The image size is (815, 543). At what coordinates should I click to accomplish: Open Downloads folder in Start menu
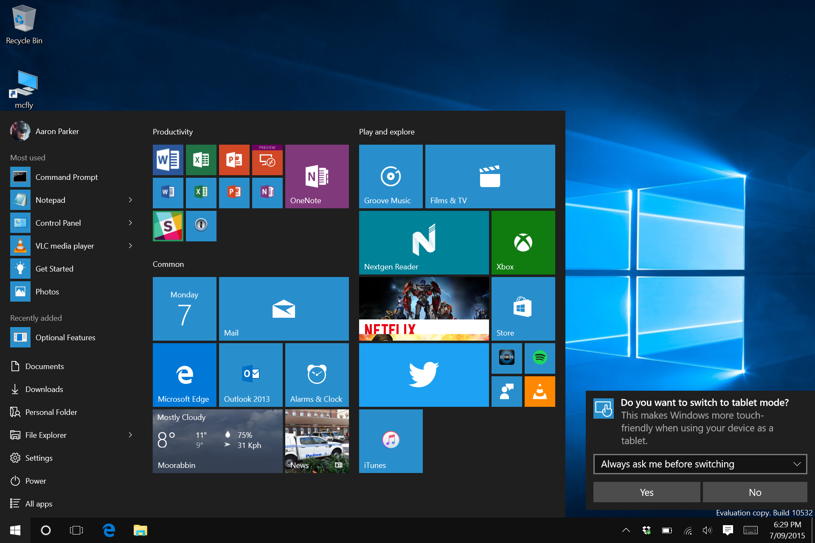pos(70,389)
